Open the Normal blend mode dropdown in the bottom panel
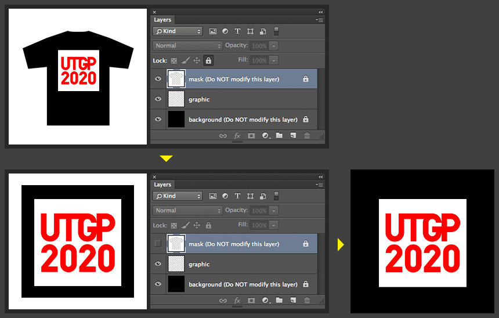The image size is (499, 318). 187,211
